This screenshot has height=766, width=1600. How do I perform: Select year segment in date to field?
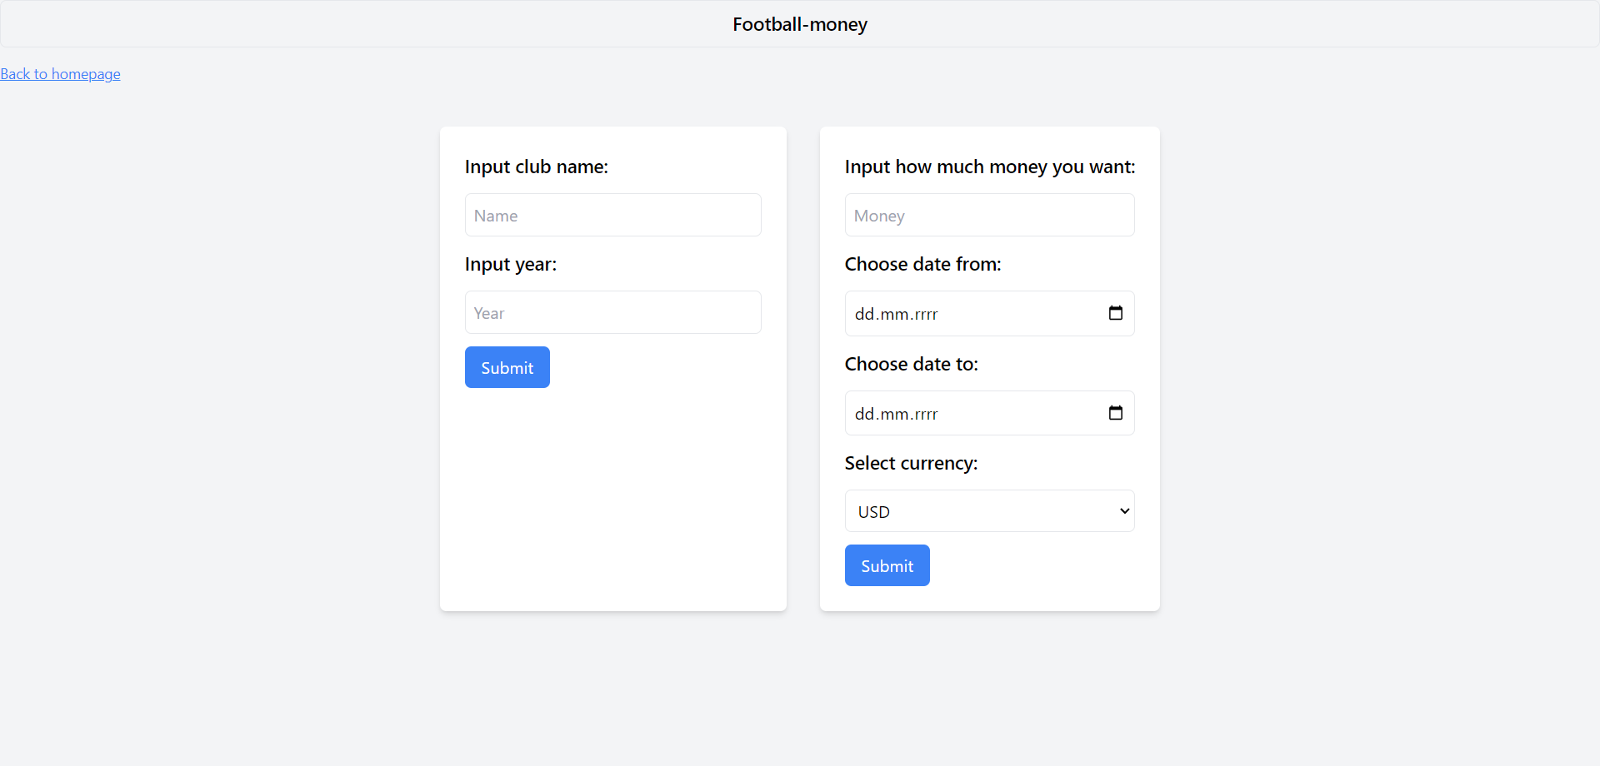(x=926, y=414)
